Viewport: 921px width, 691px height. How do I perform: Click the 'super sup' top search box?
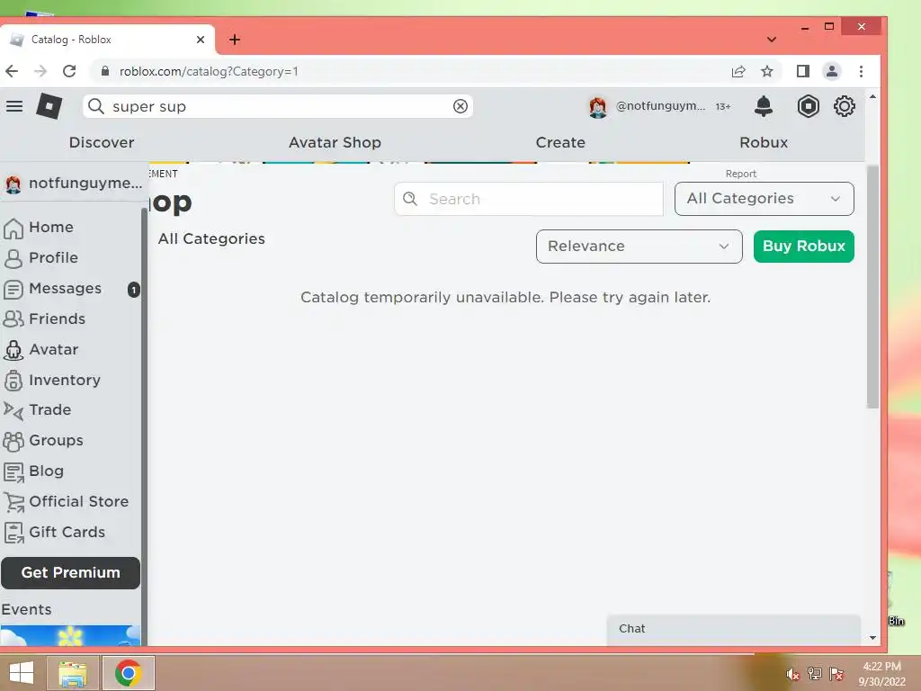click(277, 106)
